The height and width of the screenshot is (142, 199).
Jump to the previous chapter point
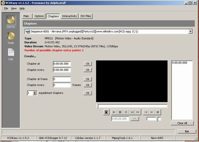coord(146,112)
